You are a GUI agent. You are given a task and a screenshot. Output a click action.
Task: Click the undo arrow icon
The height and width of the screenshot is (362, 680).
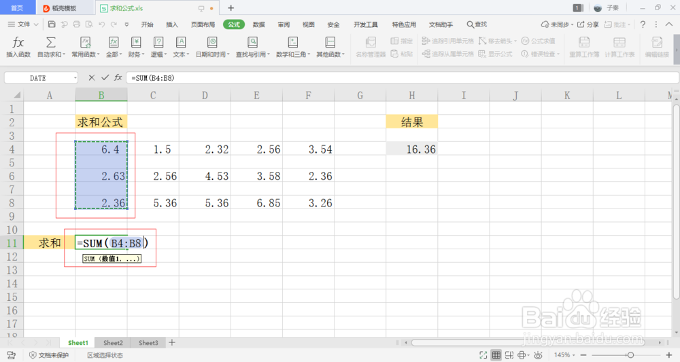[101, 24]
